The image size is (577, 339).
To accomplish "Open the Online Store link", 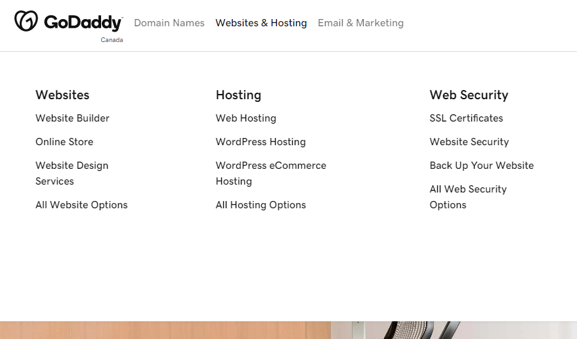I will tap(64, 142).
